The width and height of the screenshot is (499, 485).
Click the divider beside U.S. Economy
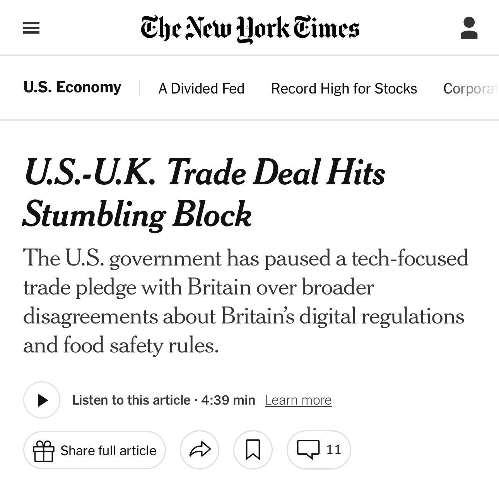(139, 88)
